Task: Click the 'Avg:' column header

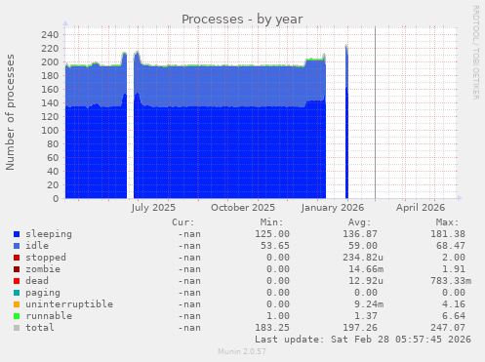Action: [x=359, y=222]
